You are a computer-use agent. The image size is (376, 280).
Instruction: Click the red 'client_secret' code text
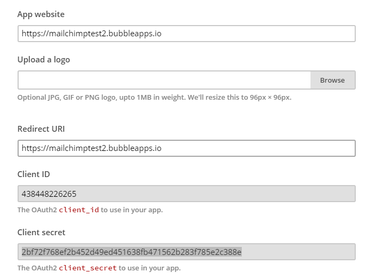pyautogui.click(x=88, y=268)
